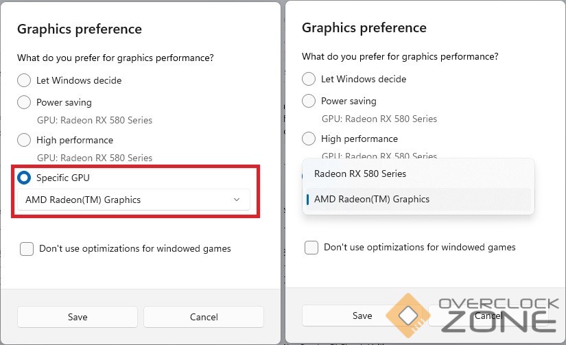The width and height of the screenshot is (566, 345).
Task: Choose High performance in right dialog
Action: [309, 139]
